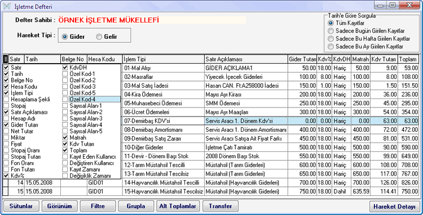Click the Transfer button
The width and height of the screenshot is (423, 215).
(221, 207)
